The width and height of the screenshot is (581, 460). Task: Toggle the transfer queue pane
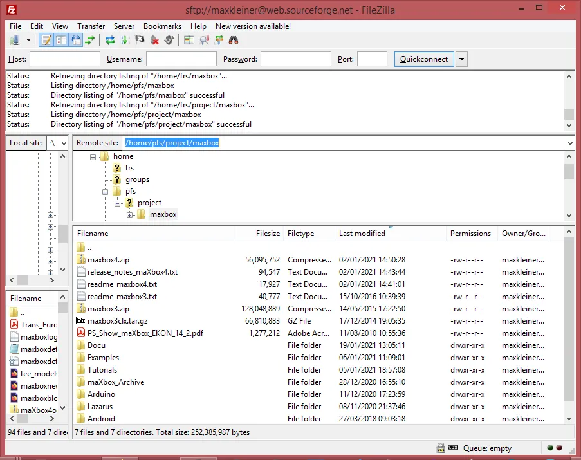(91, 40)
